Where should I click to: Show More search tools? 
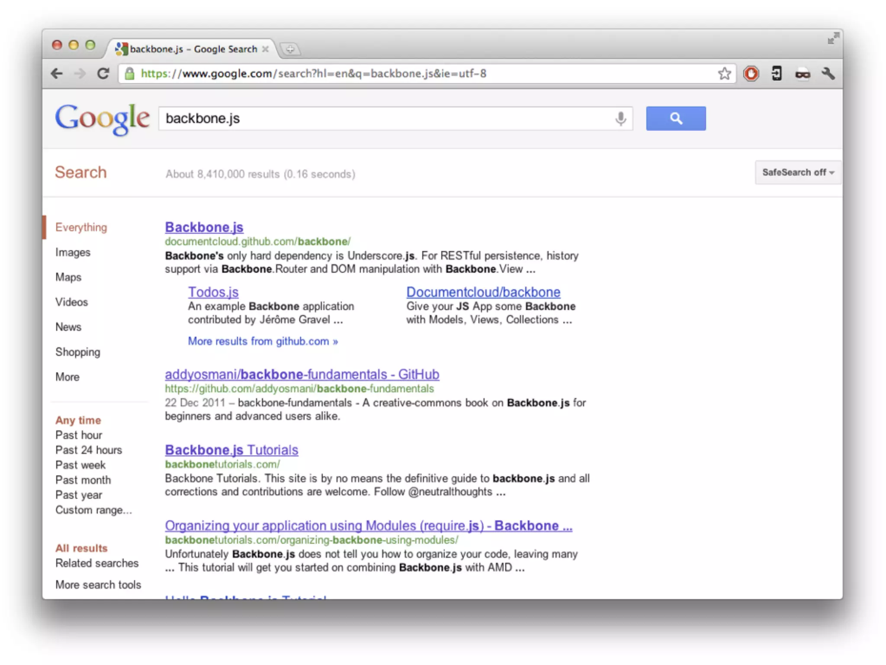98,585
